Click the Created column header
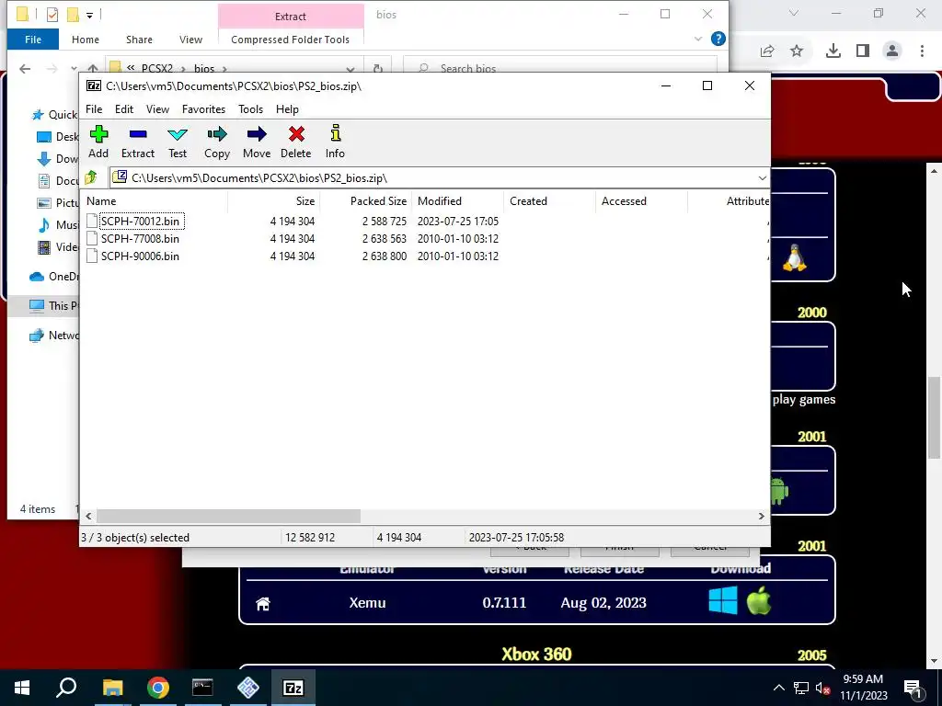Screen dimensions: 942x706 [550, 201]
